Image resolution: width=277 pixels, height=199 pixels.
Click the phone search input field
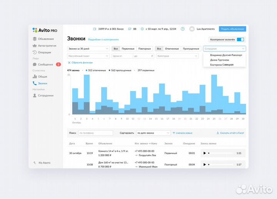click(95, 133)
